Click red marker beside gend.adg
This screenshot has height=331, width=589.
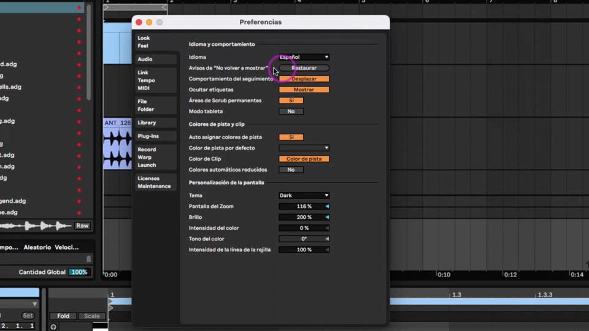click(x=79, y=202)
